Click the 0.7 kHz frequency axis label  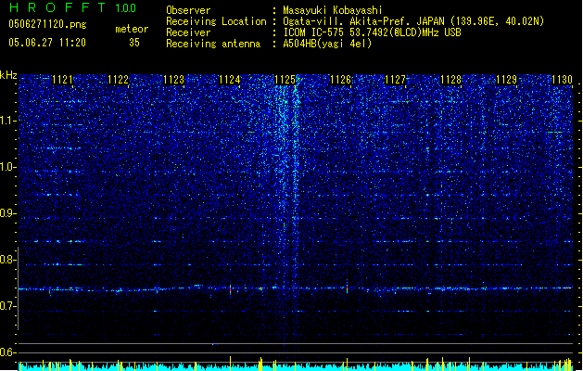pyautogui.click(x=8, y=306)
